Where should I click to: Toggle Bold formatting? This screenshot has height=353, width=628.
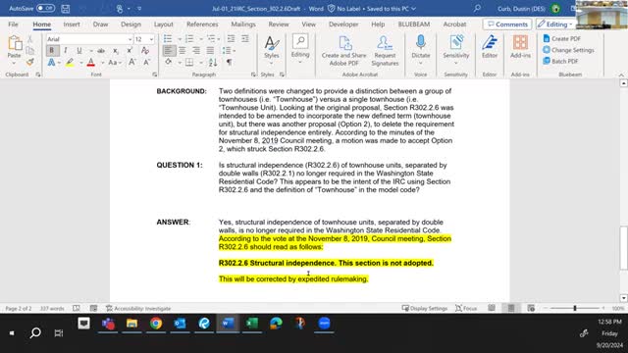pyautogui.click(x=51, y=50)
